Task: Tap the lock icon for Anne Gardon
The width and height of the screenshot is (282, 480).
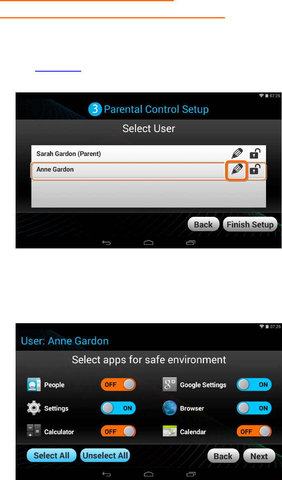Action: (255, 170)
